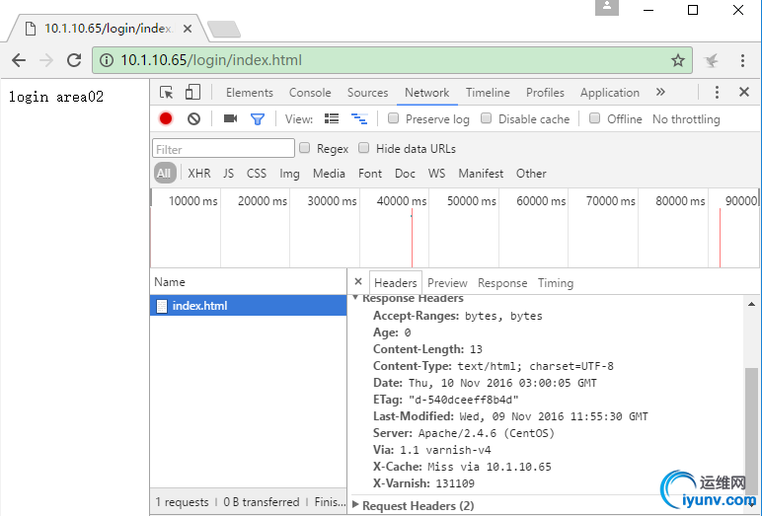Click the capture screenshots camera icon
This screenshot has height=516, width=762.
tap(230, 118)
